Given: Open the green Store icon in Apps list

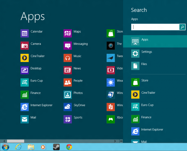Looking at the screenshot, I should click(x=111, y=33).
